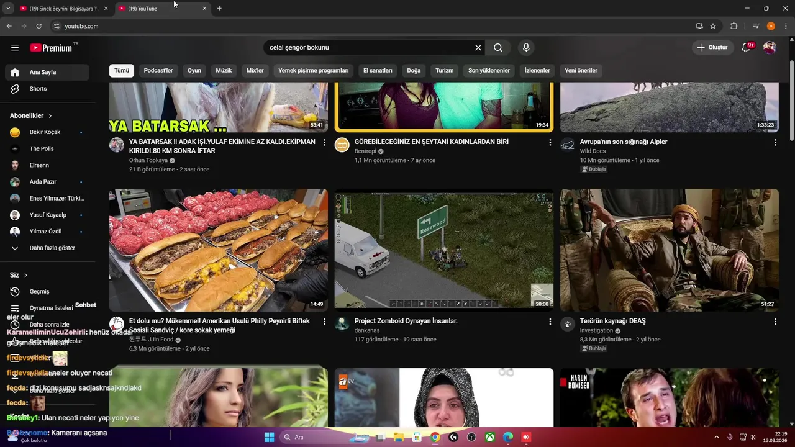Open the Wild Docs channel link

pyautogui.click(x=593, y=151)
